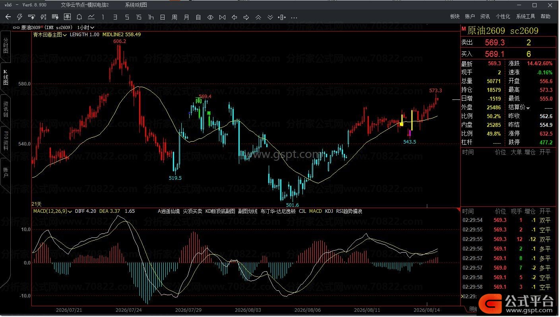Click the 跌停 value 477.2
The width and height of the screenshot is (560, 317).
[546, 142]
